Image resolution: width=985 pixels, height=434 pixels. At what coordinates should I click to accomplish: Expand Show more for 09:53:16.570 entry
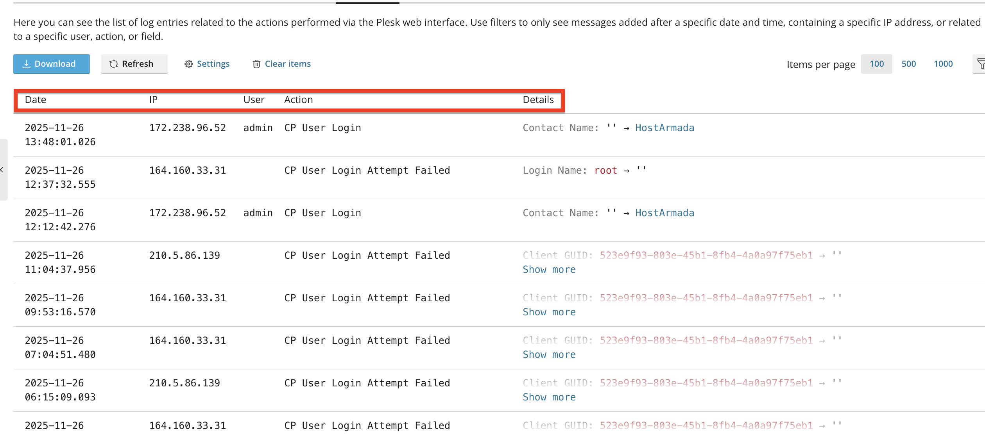(x=549, y=312)
